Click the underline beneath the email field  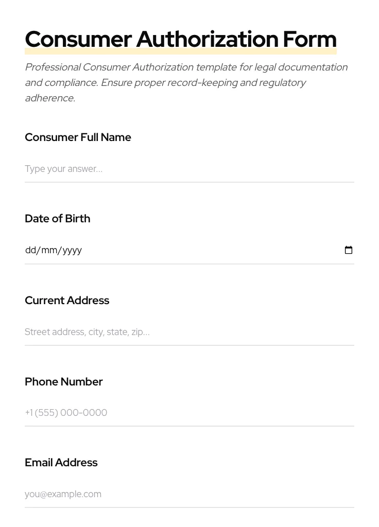(x=189, y=507)
